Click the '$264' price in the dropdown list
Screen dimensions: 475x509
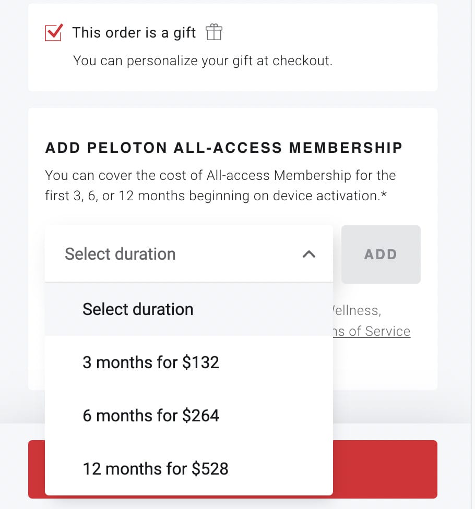click(200, 416)
